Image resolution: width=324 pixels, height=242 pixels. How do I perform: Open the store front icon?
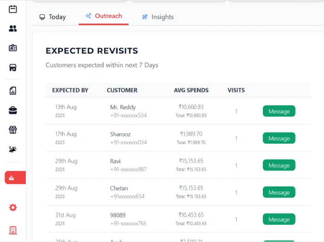pyautogui.click(x=13, y=68)
